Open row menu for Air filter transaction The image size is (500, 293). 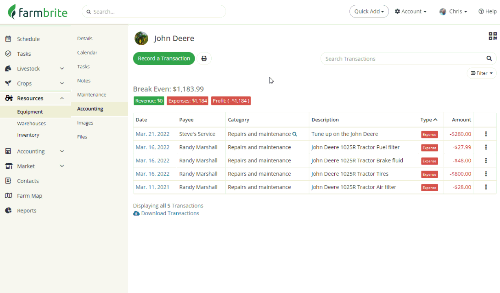pos(486,187)
